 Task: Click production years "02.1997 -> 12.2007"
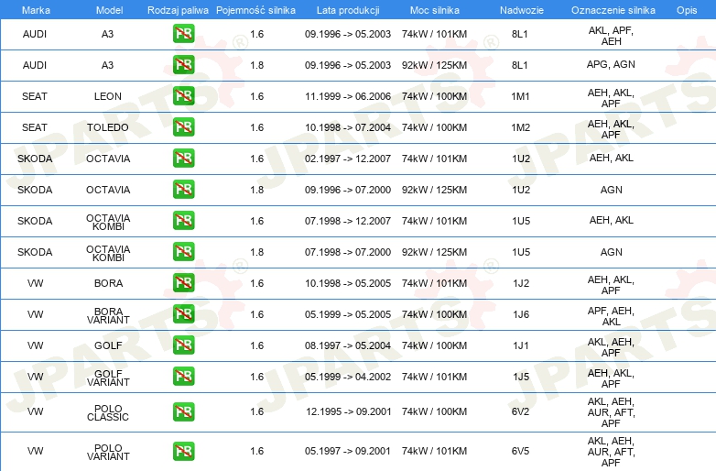click(x=348, y=159)
